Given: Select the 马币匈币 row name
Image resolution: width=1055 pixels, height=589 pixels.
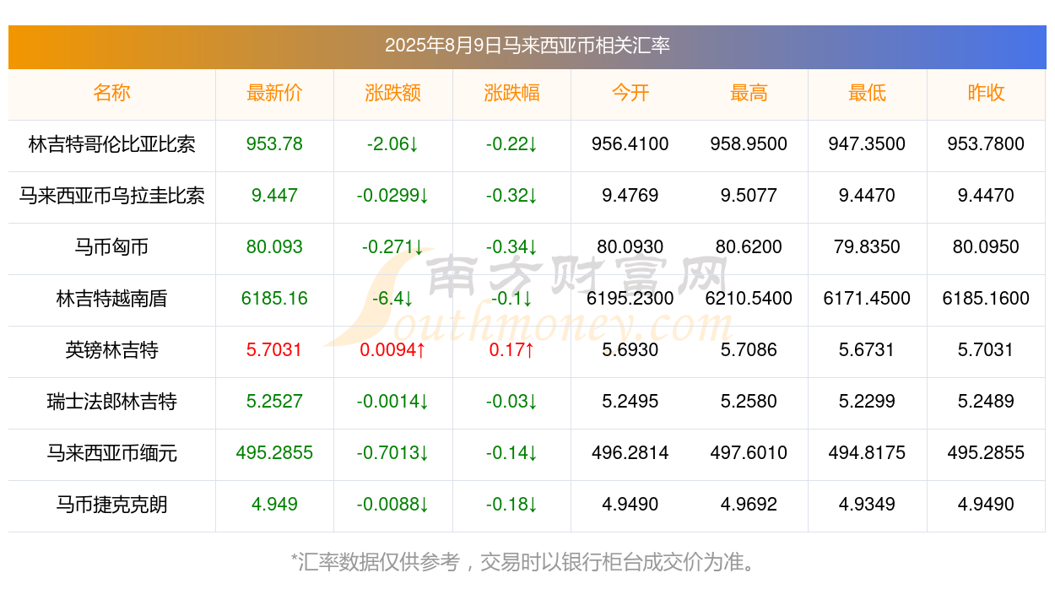Looking at the screenshot, I should (112, 247).
